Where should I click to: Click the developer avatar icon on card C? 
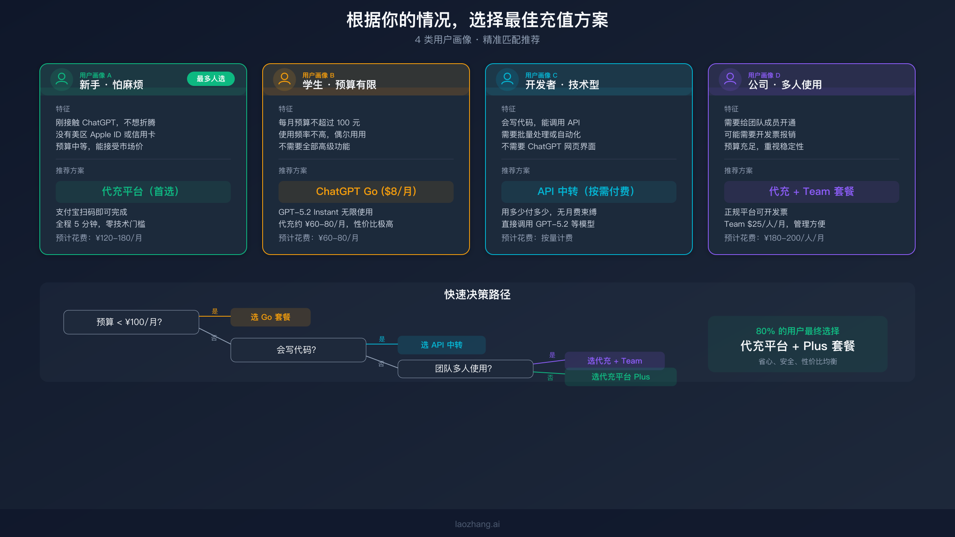pyautogui.click(x=507, y=79)
